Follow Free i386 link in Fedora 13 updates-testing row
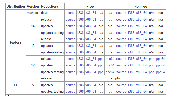 coord(80,52)
